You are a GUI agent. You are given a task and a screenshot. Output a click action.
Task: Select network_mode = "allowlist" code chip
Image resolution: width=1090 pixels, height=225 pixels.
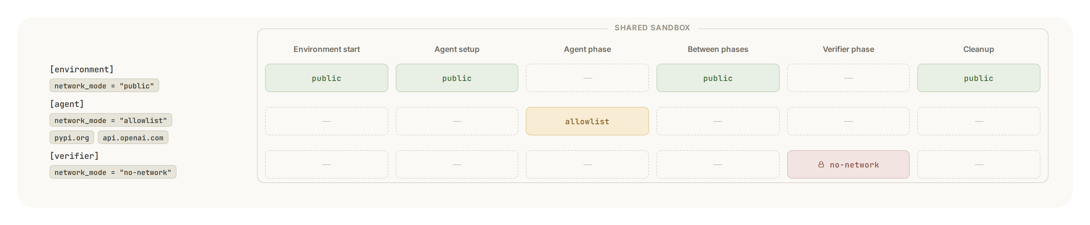pos(111,120)
